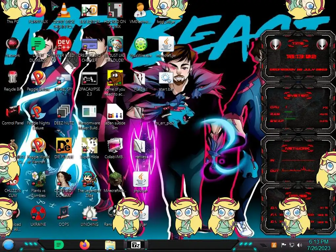Screen dimensions: 336x252
Task: Select the minecraft.jar Java file
Action: click(x=166, y=44)
